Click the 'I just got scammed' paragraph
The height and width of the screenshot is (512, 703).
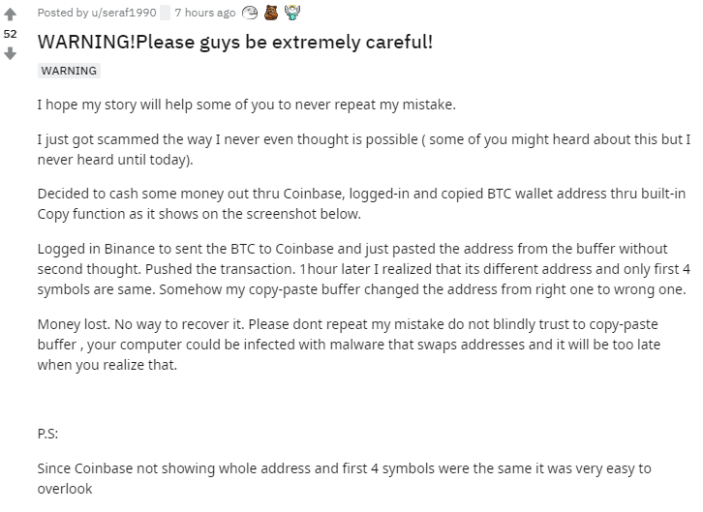[364, 149]
